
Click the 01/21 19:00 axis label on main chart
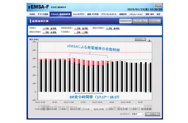tap(126, 102)
